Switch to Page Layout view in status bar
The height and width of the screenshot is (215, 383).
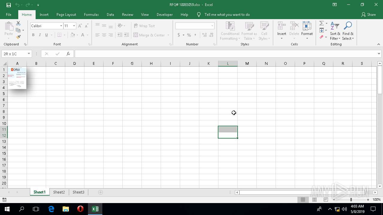(x=314, y=199)
